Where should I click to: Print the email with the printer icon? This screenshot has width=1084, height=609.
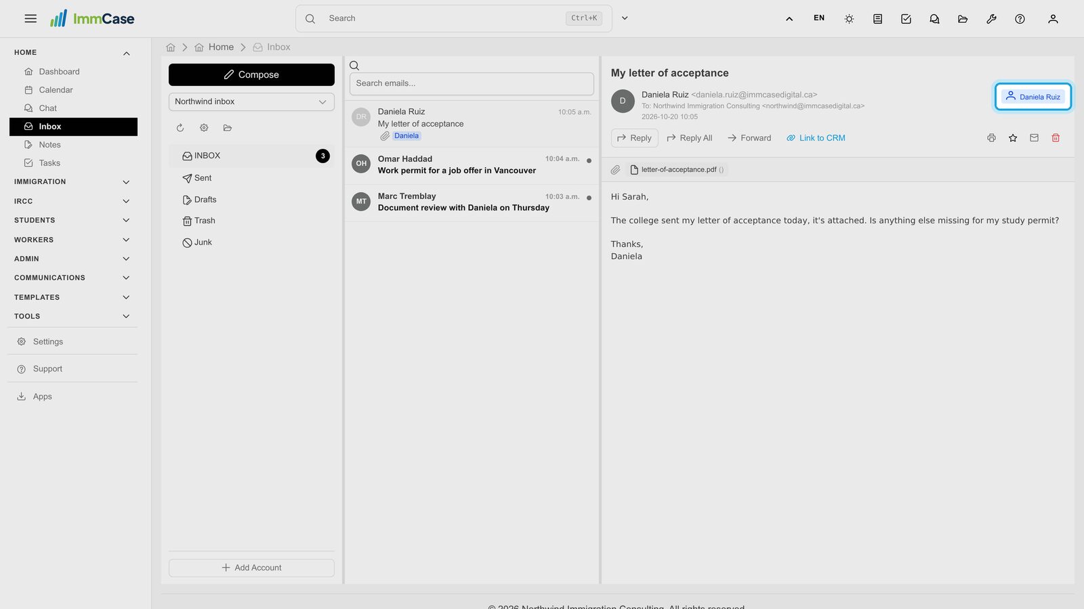click(x=991, y=138)
